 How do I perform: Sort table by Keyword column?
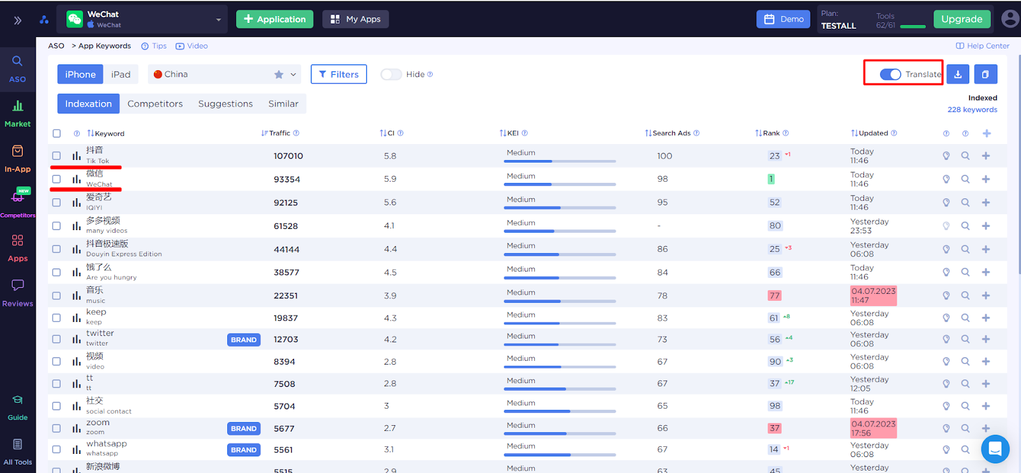106,133
